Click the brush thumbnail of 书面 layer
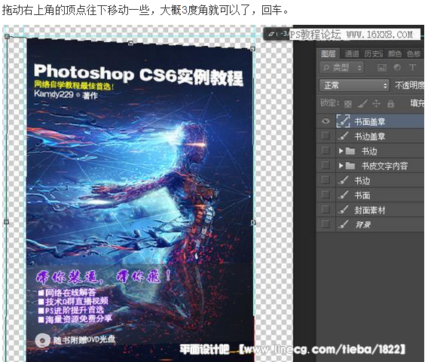 click(343, 195)
